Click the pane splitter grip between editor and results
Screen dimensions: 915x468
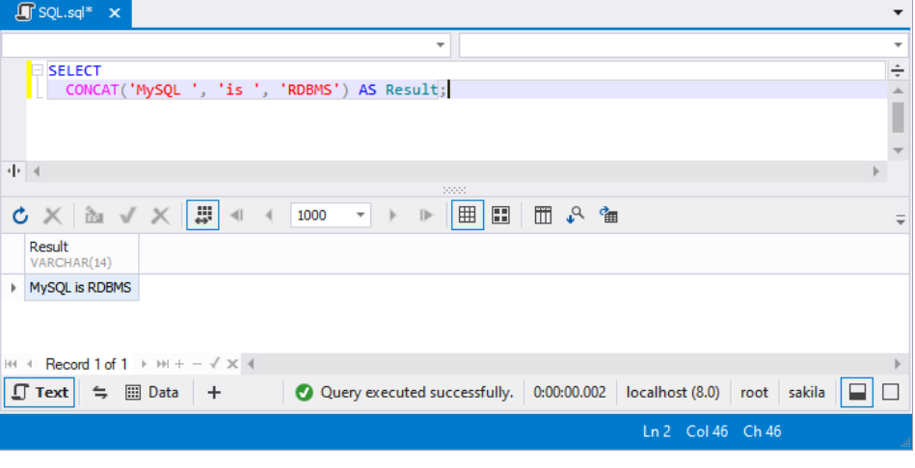point(454,190)
